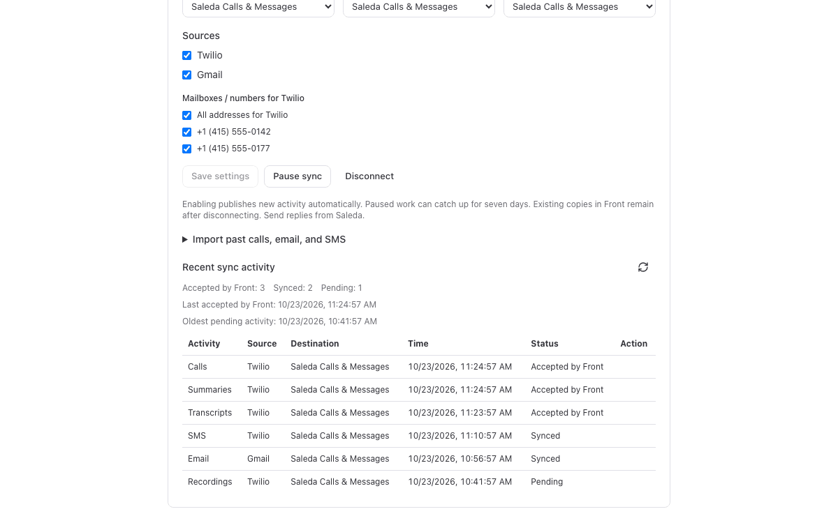
Task: Toggle the +1 (415) 555-0177 number checkbox
Action: (186, 149)
